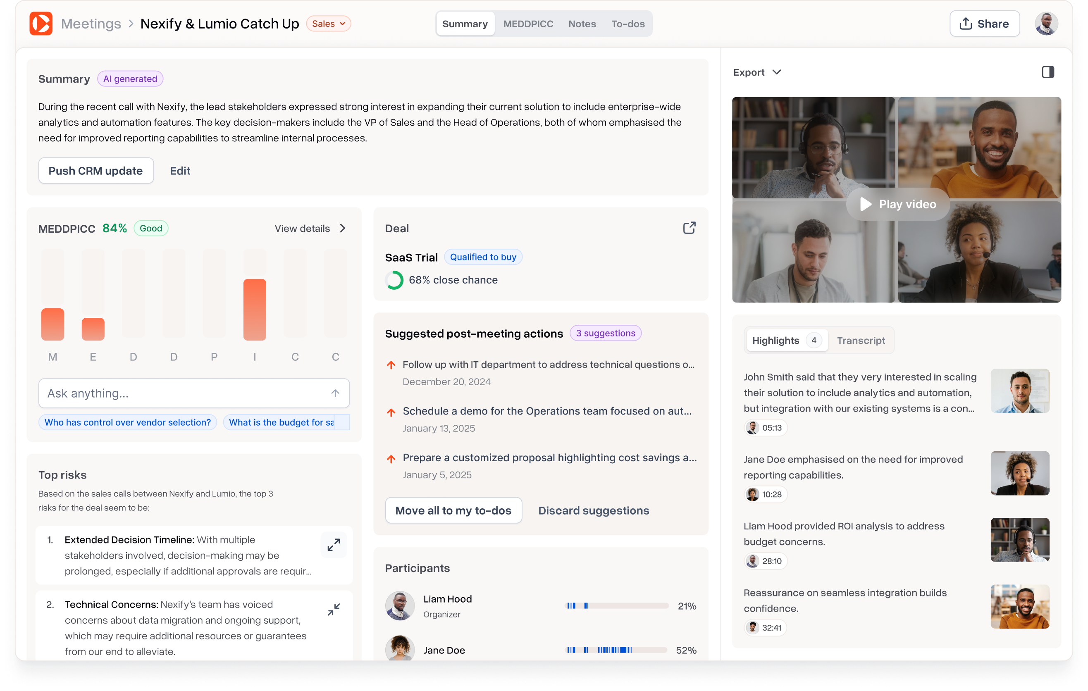Switch to the Transcript tab

(x=860, y=341)
